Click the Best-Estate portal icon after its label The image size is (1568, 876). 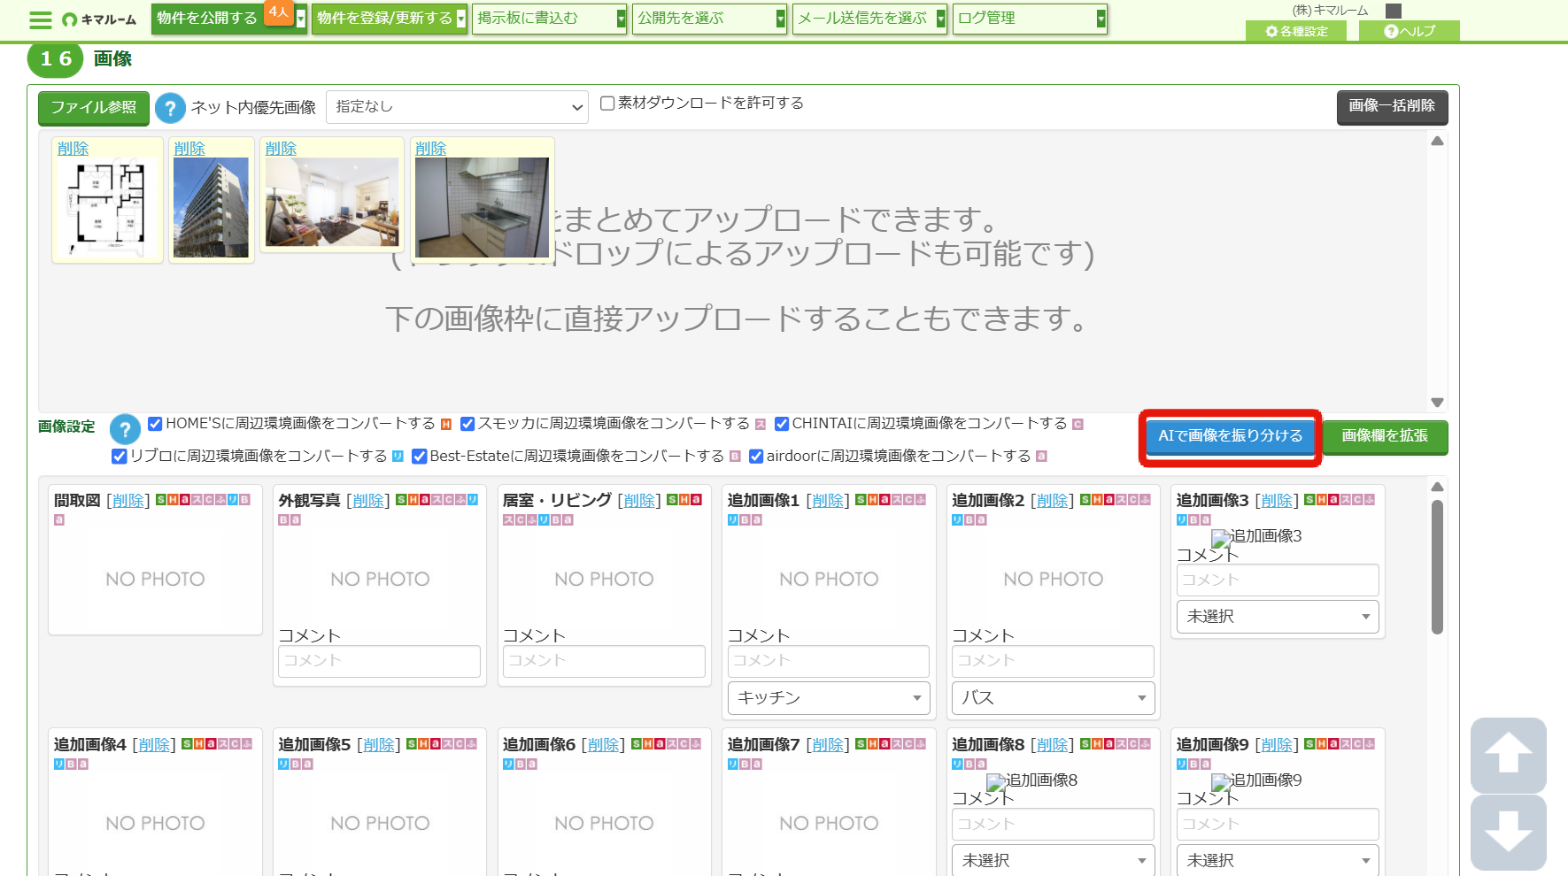pyautogui.click(x=735, y=457)
